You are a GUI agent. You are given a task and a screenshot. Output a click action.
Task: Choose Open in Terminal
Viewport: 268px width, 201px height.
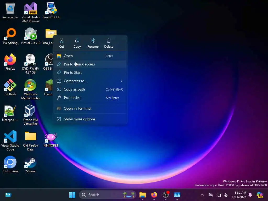(90, 108)
